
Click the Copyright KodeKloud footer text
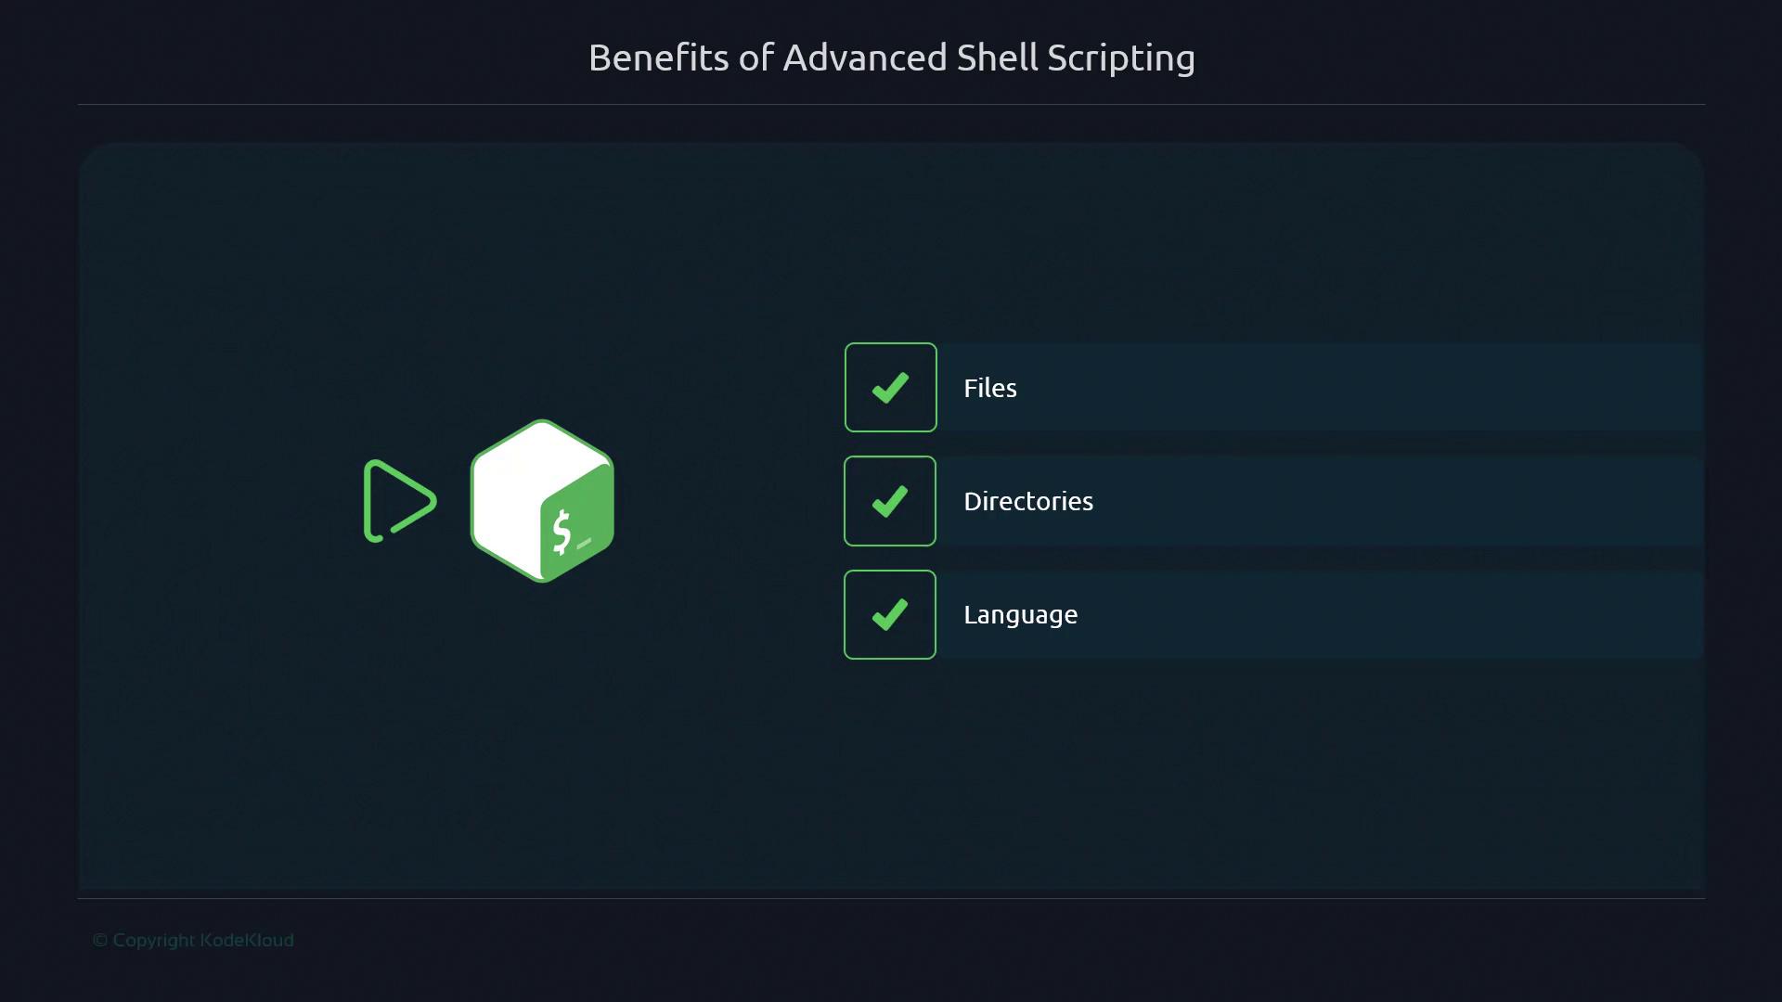pos(193,940)
